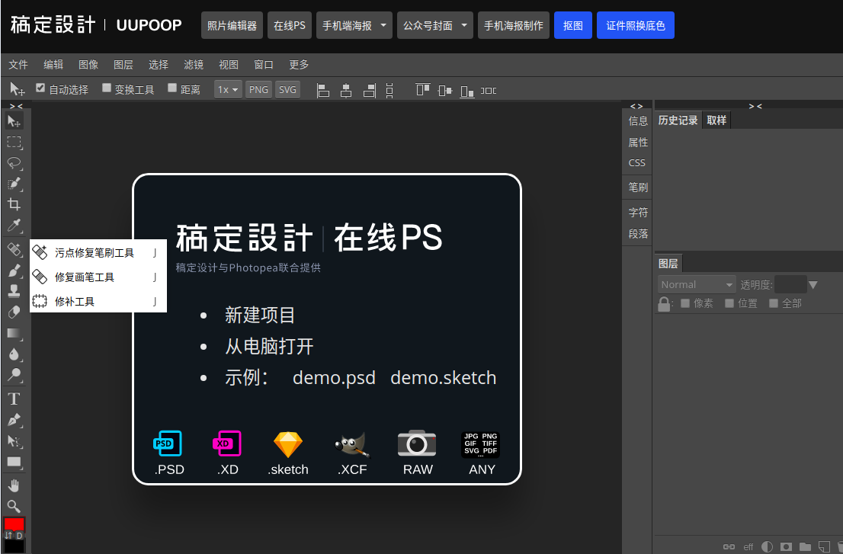
Task: Enable the 距离 checkbox
Action: [172, 88]
